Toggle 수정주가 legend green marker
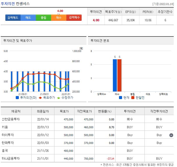Viewport: 177px width, 167px height. point(58,98)
